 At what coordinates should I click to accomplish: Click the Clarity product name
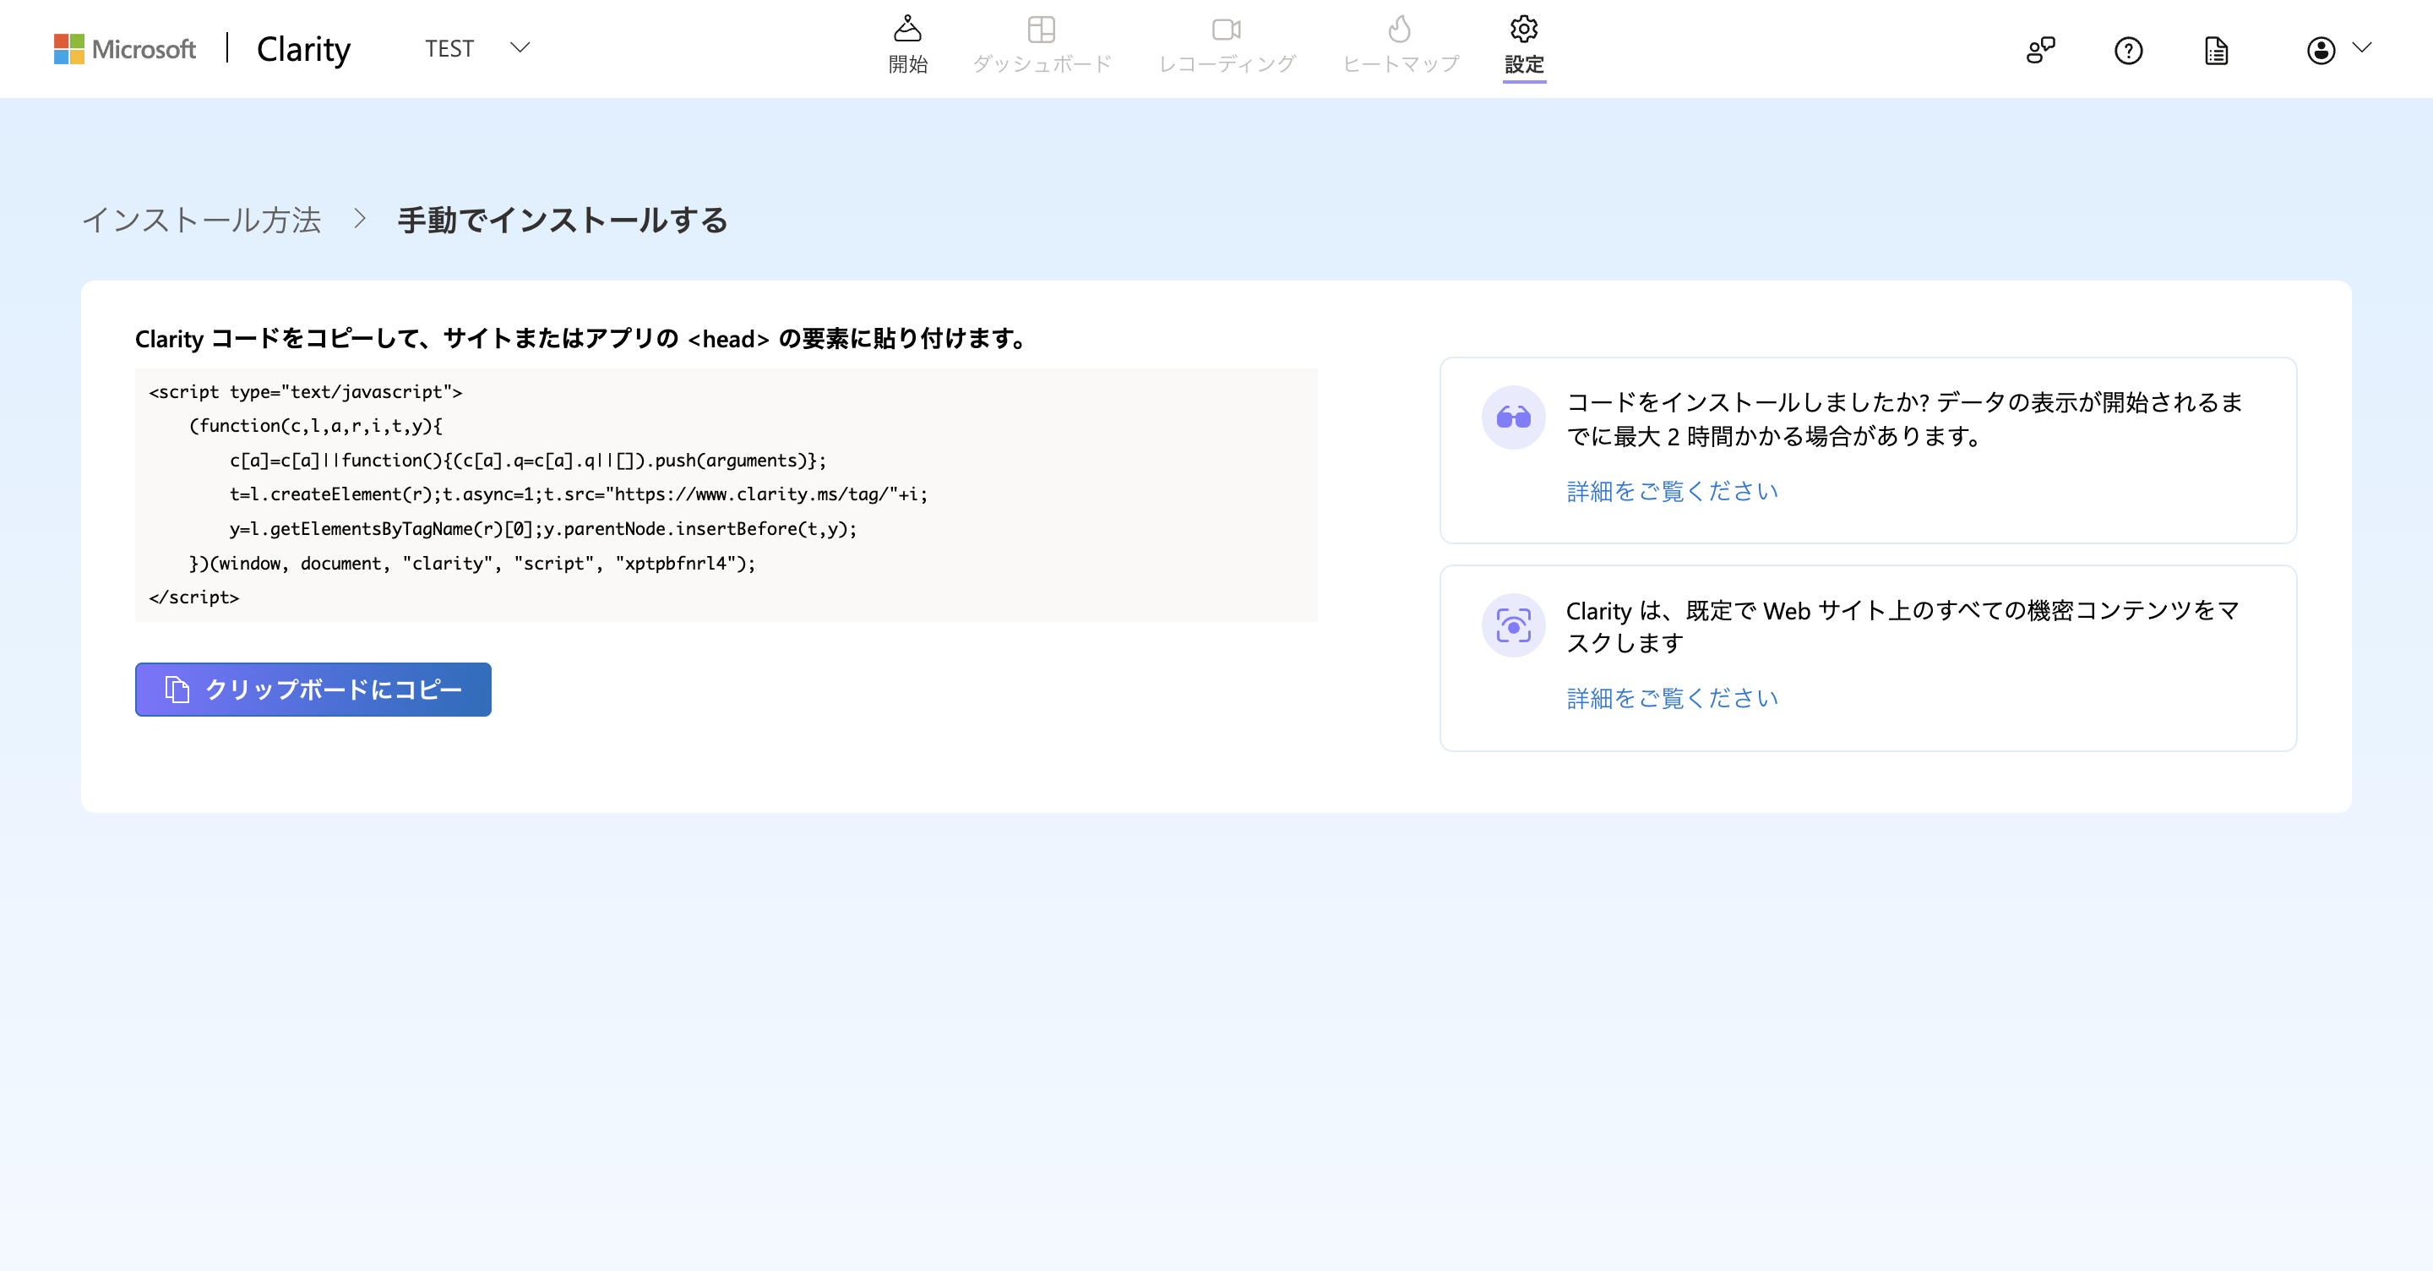tap(303, 49)
